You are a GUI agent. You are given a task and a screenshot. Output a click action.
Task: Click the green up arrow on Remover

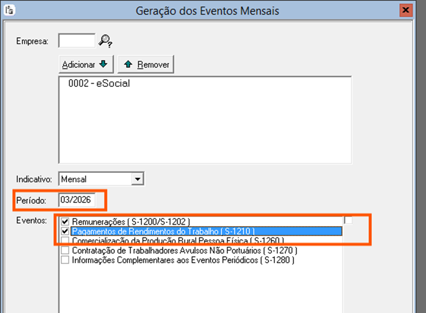pos(128,64)
